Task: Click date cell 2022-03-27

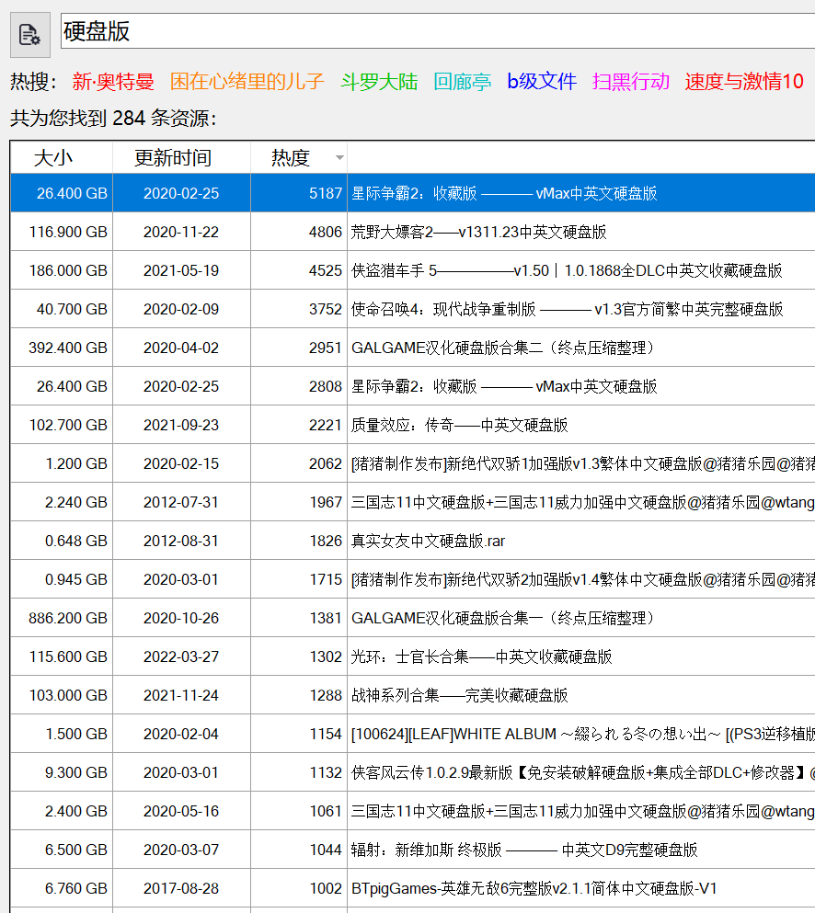Action: (181, 656)
